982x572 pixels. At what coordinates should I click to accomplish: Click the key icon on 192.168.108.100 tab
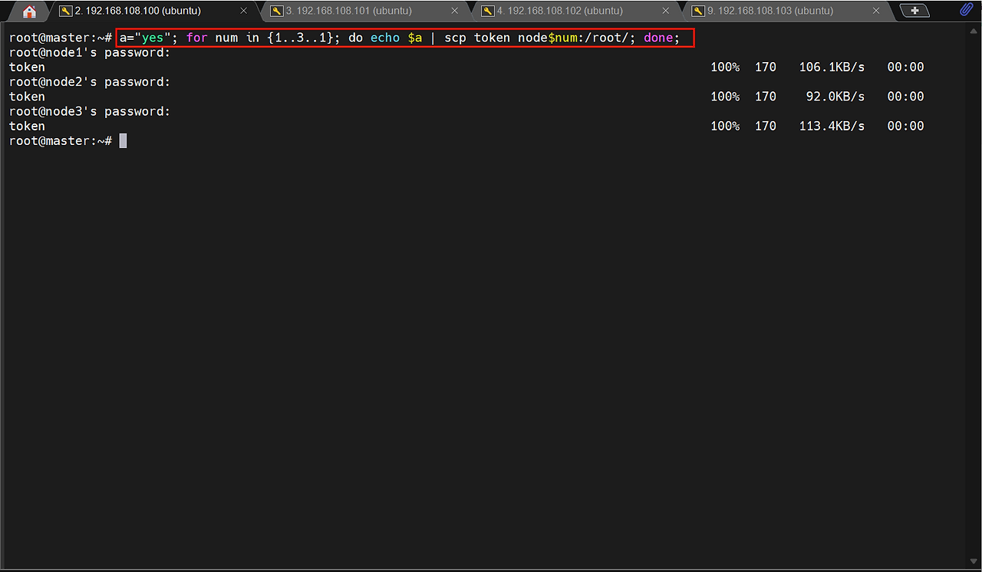click(x=66, y=12)
